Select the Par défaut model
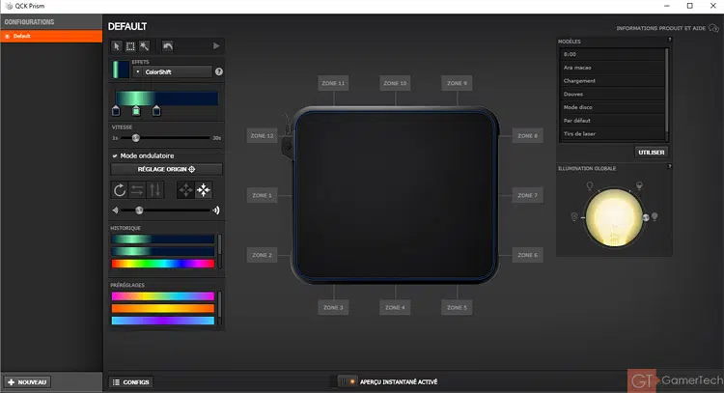Screen dimensions: 724x393 pos(612,121)
